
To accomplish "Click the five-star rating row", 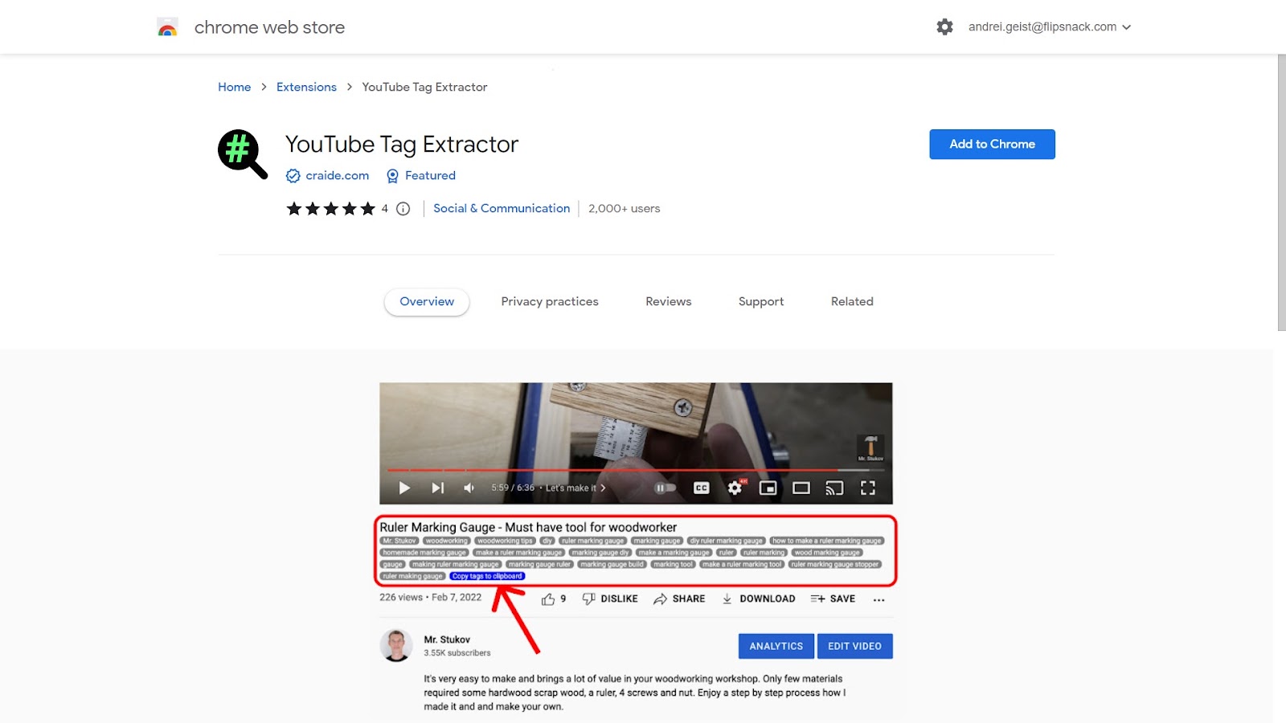I will 331,209.
